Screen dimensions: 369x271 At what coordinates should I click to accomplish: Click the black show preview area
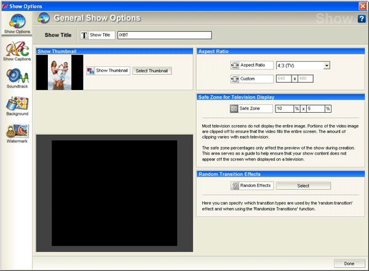tap(114, 193)
